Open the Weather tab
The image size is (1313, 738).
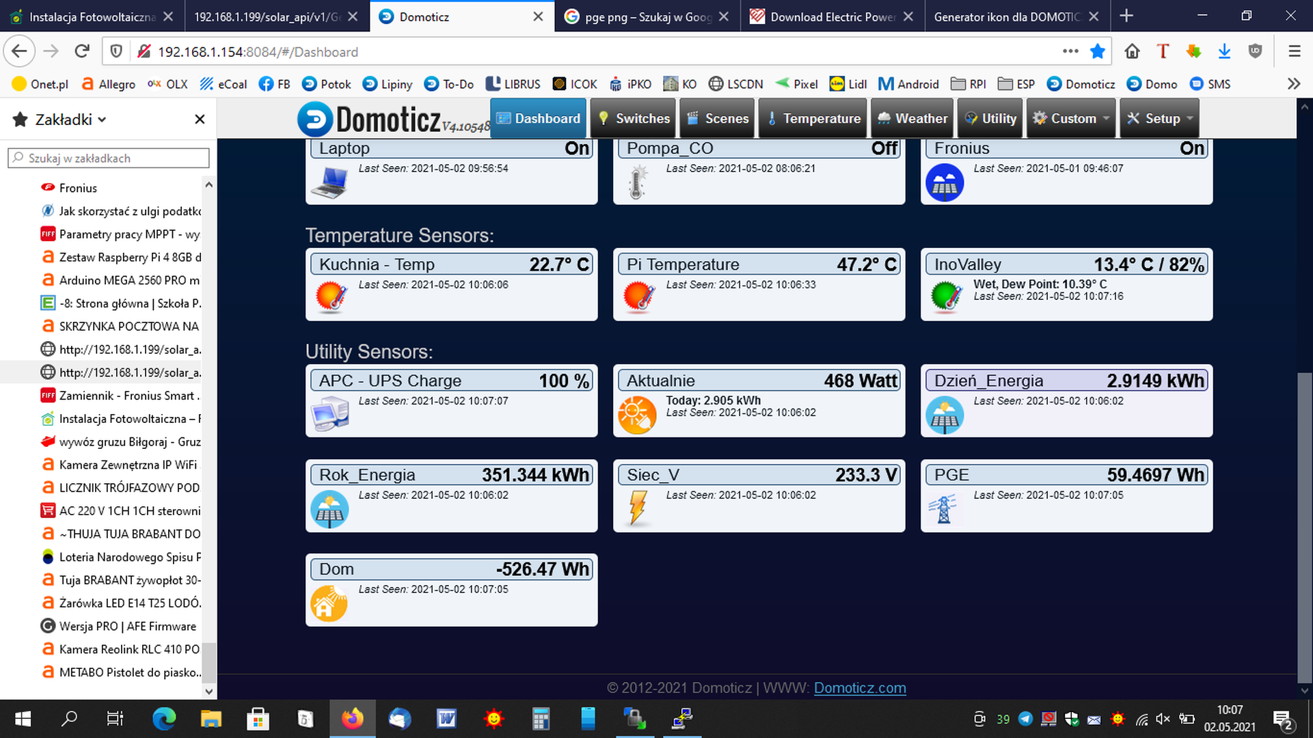tap(912, 118)
